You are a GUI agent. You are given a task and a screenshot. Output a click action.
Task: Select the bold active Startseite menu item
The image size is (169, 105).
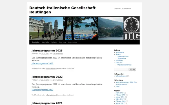click(35, 42)
